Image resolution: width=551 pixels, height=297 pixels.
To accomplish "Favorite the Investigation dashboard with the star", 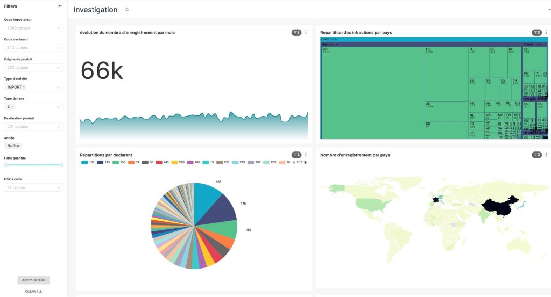I will [x=127, y=10].
